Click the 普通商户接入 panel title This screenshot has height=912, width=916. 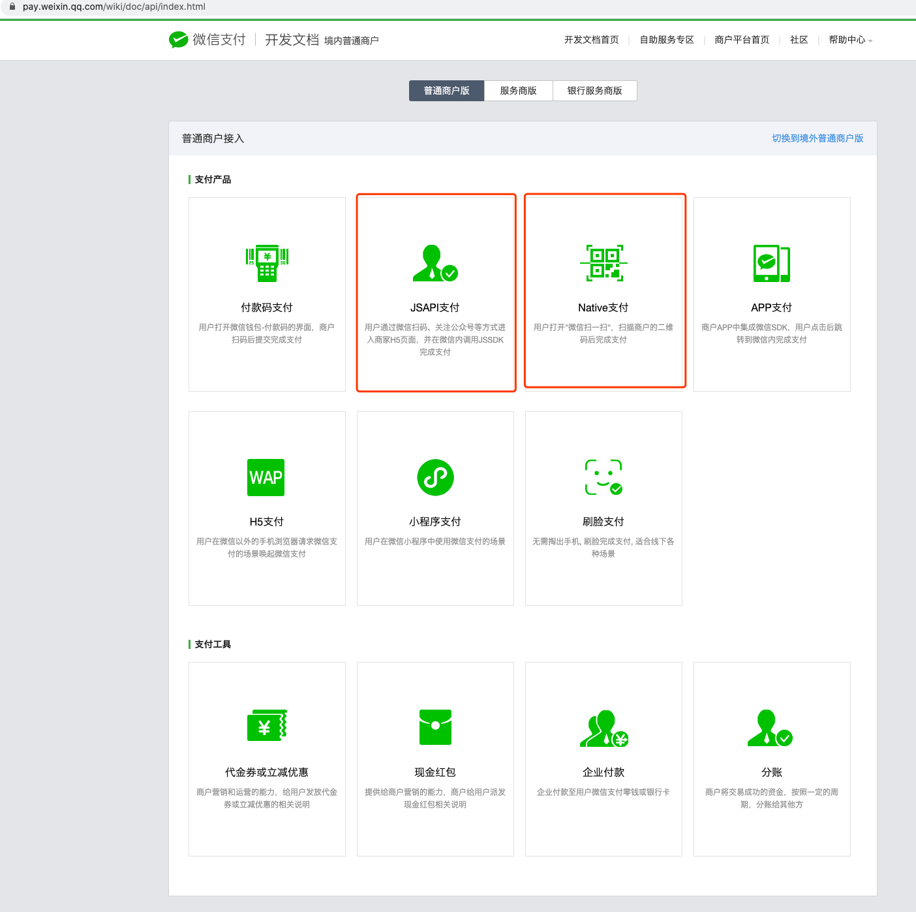point(213,138)
